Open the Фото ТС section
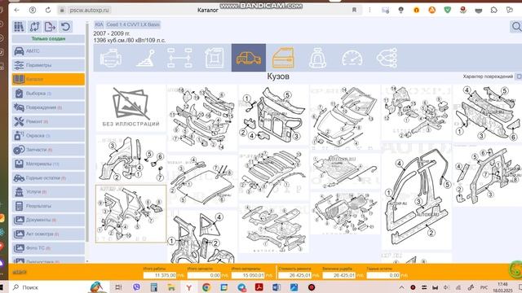522x293 pixels. (x=48, y=247)
